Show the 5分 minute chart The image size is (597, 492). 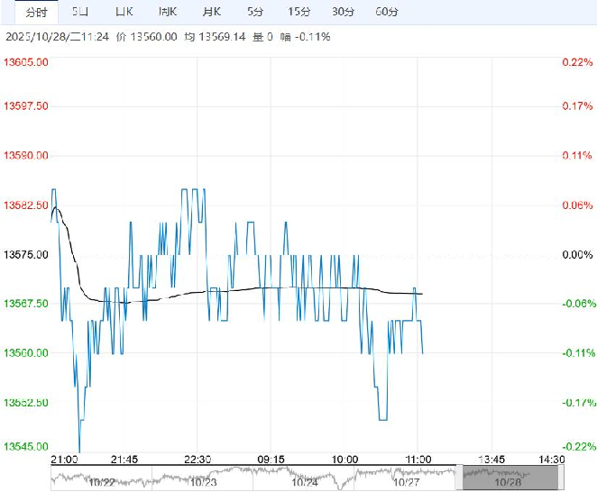point(255,13)
